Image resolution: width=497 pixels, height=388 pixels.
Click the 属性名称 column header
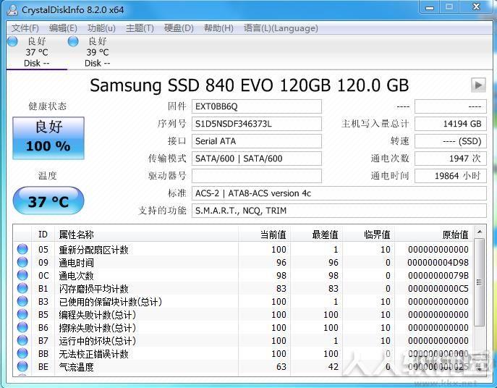click(146, 235)
